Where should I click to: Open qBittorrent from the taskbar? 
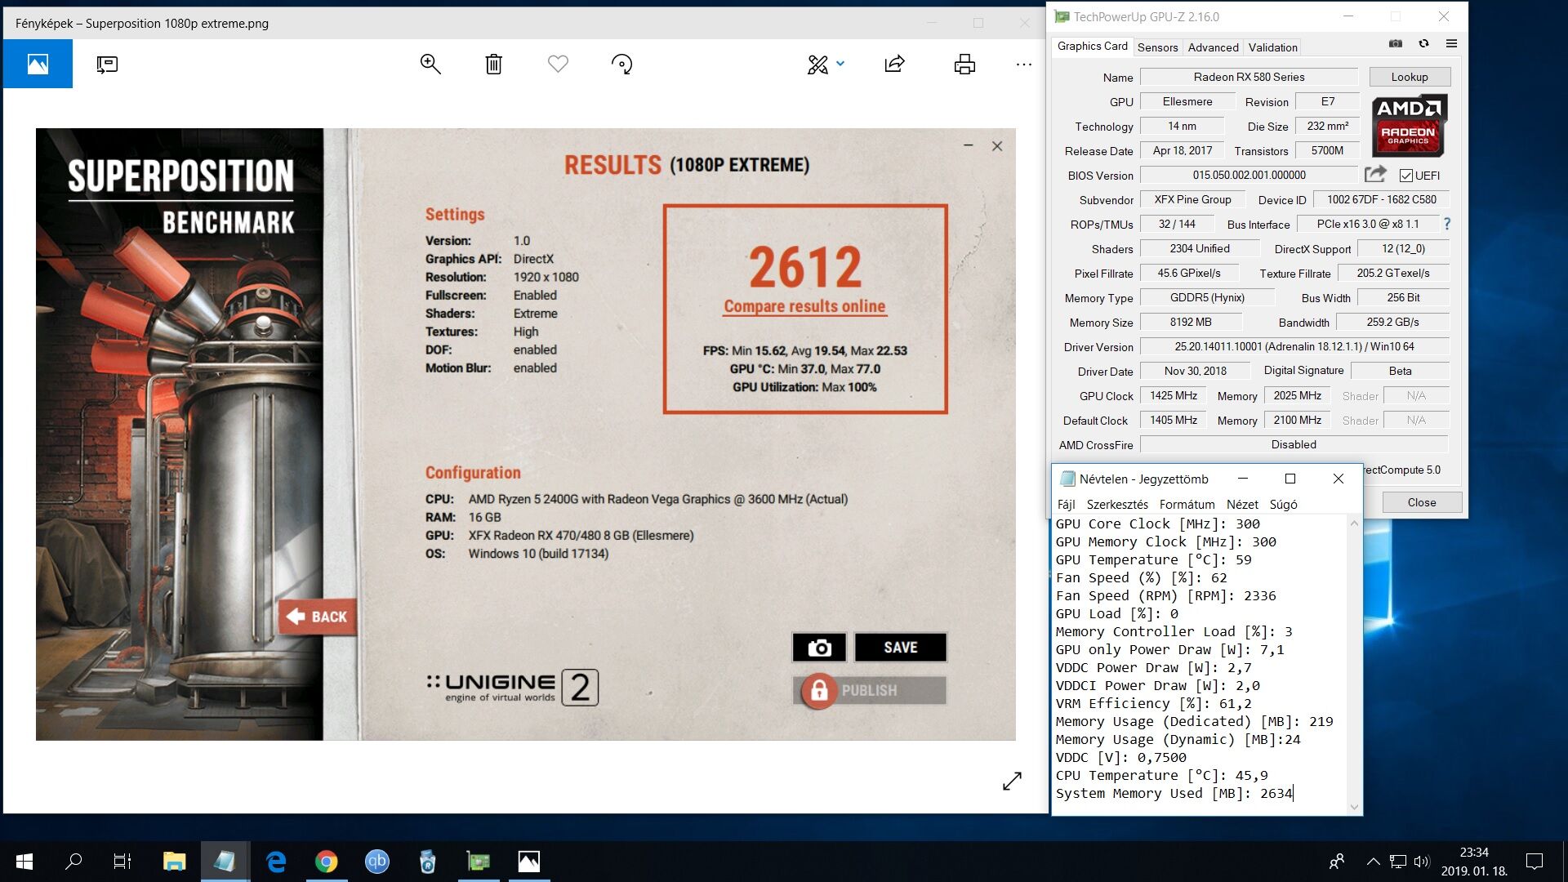click(377, 862)
